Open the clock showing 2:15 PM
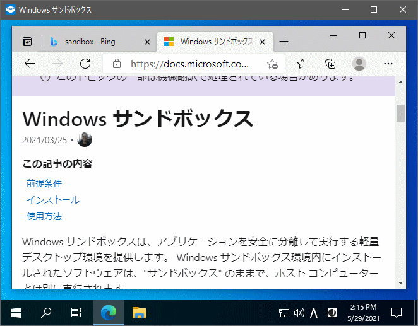 tap(363, 313)
